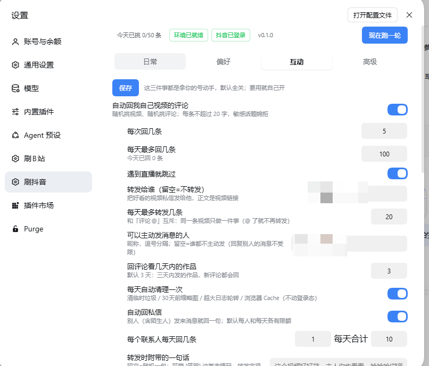Click the blue 保存 button

tap(126, 88)
